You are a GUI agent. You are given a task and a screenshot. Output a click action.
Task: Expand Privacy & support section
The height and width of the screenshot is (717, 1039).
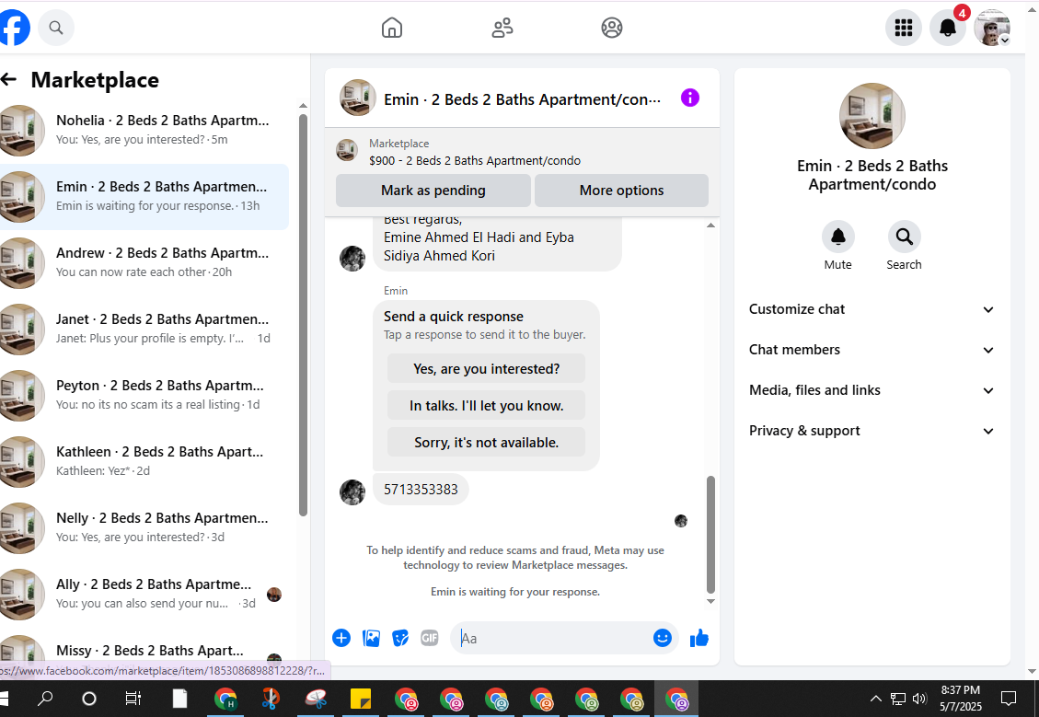pos(872,431)
